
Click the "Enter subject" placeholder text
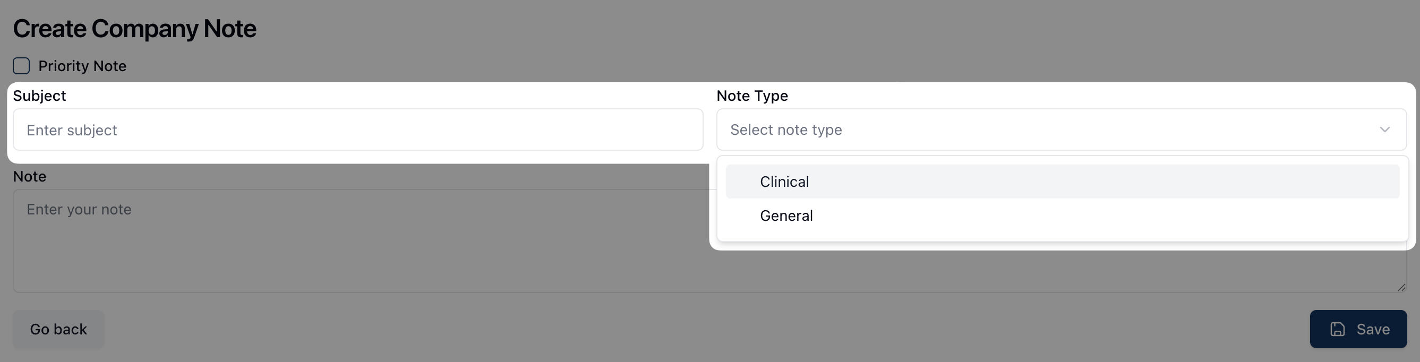pos(72,130)
